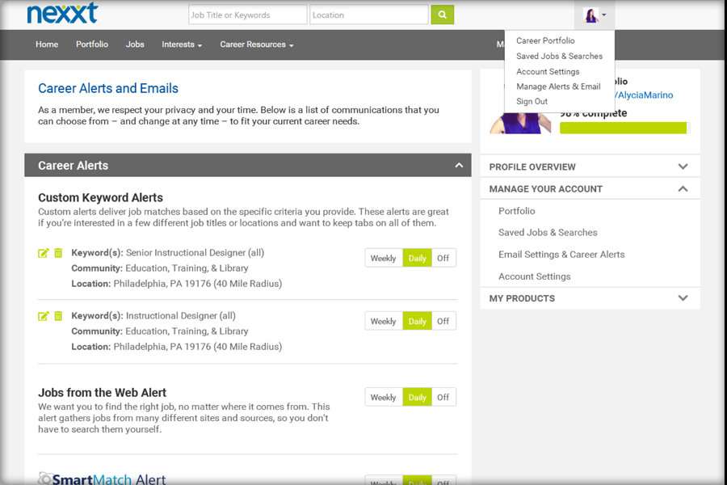Open Saved Jobs & Searches in sidebar
The height and width of the screenshot is (485, 727).
pos(548,233)
